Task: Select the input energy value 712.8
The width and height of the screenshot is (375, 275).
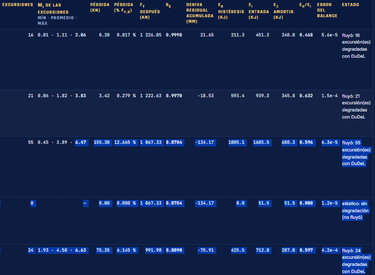Action: tap(262, 250)
